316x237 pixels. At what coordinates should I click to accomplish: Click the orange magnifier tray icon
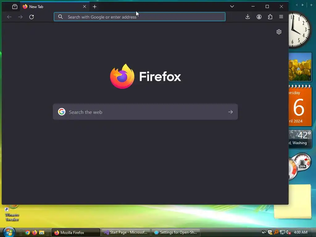276,232
